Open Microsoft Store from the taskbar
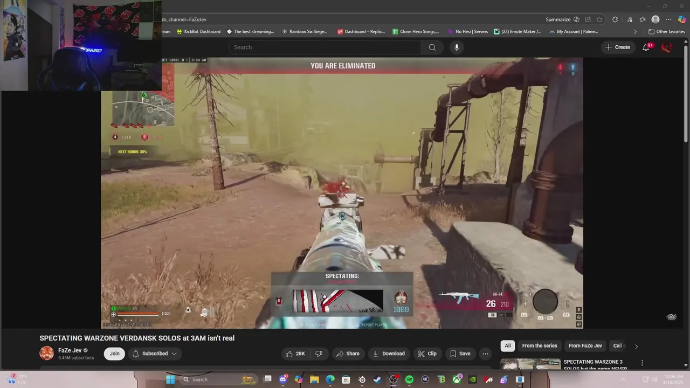The image size is (690, 388). [346, 379]
